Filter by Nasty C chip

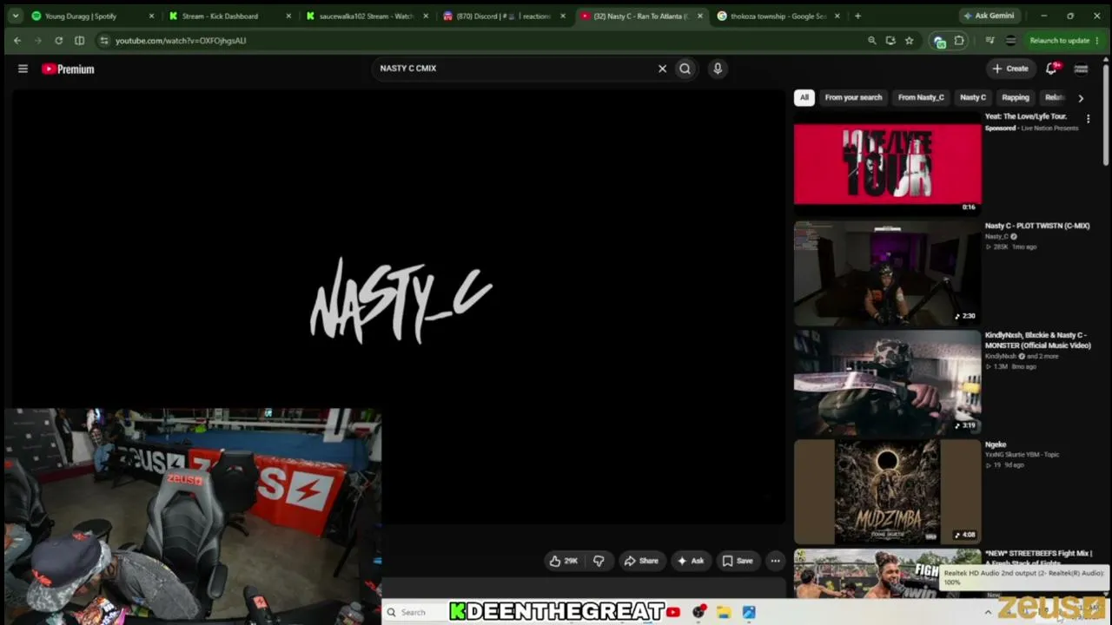(x=973, y=97)
